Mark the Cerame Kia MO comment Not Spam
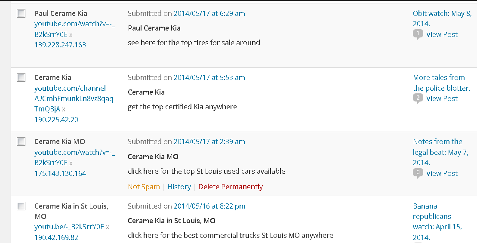The width and height of the screenshot is (477, 243). coord(144,187)
